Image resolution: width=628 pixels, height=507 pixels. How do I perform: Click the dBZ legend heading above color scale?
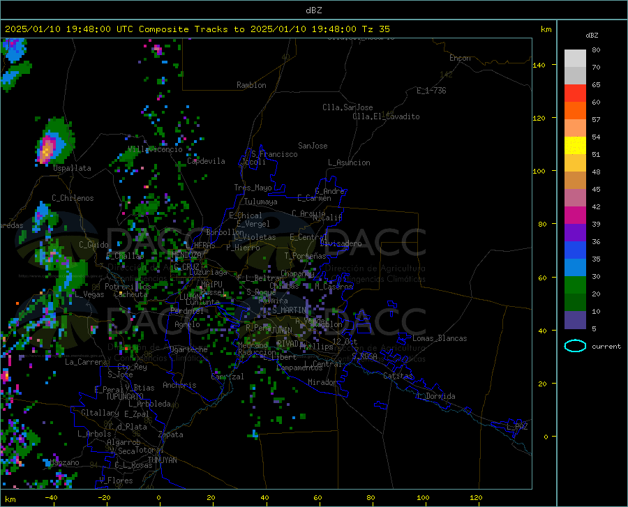pyautogui.click(x=592, y=36)
